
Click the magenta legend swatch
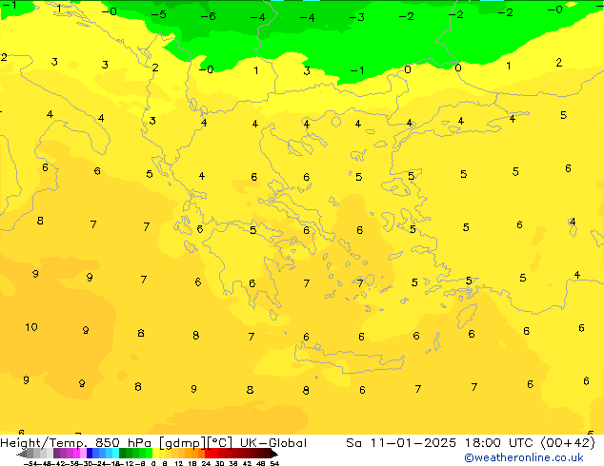[76, 454]
